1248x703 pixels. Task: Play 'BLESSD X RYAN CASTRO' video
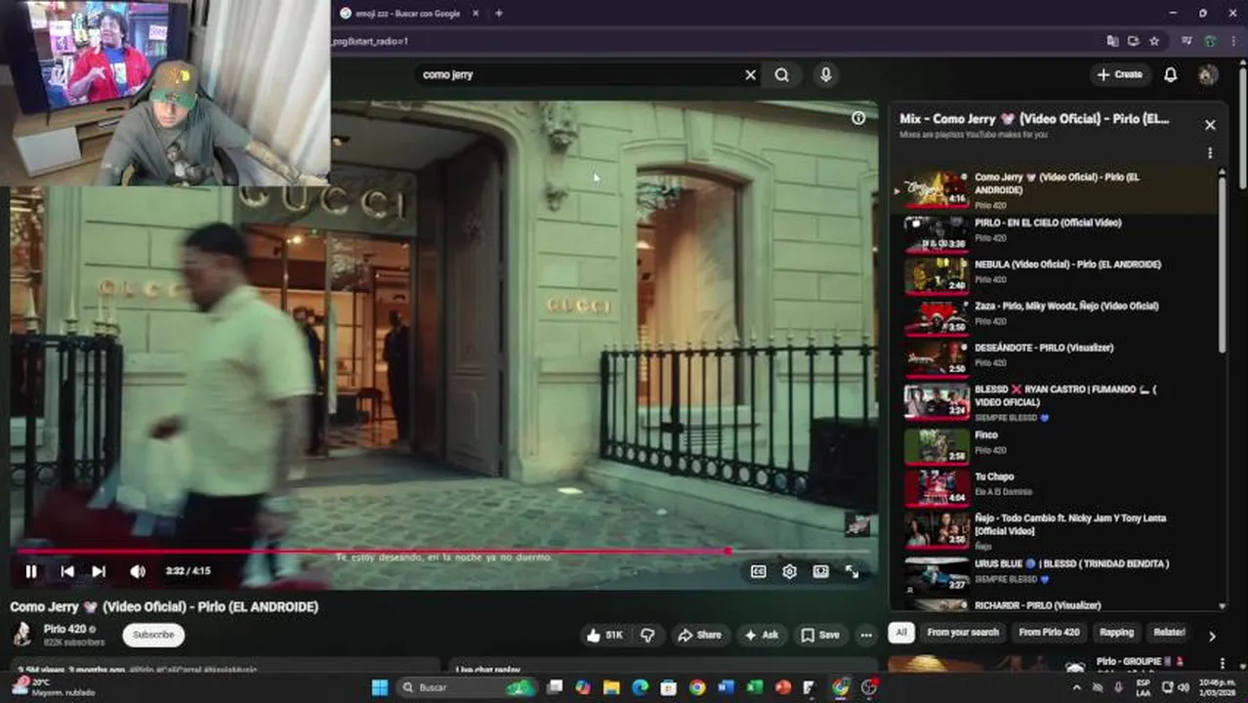(x=1057, y=401)
